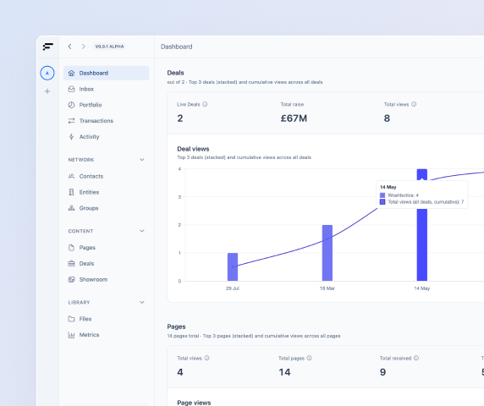
Task: Click the Total pages value 14
Action: click(x=284, y=372)
